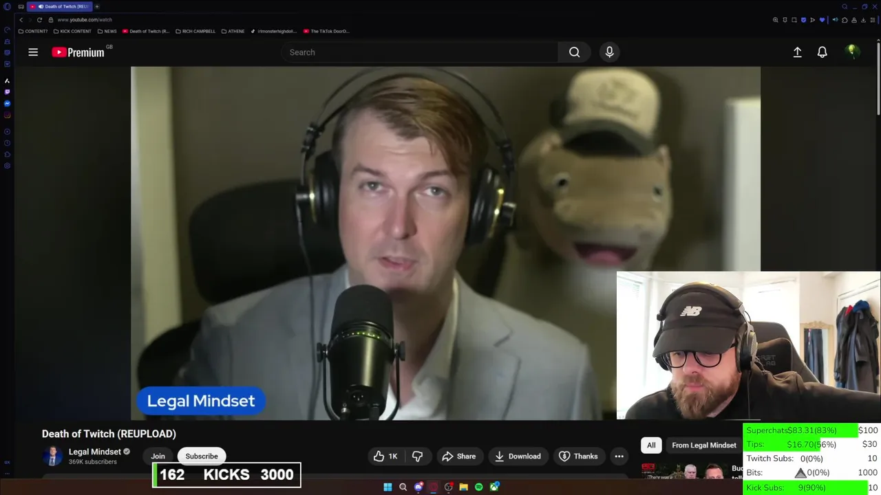Open the Death of Twitch bookmark

click(x=146, y=31)
